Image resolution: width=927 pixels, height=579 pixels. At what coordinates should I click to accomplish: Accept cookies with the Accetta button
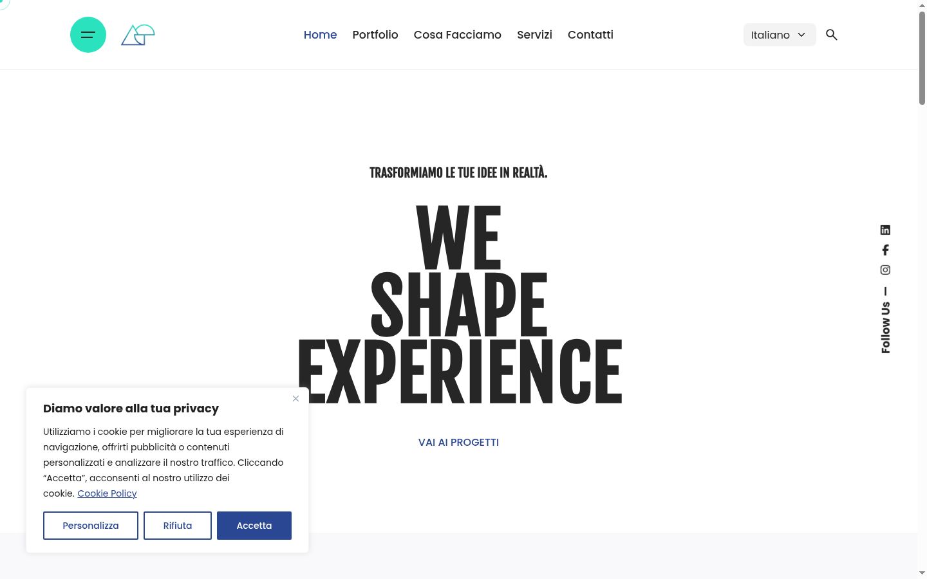[x=254, y=526]
